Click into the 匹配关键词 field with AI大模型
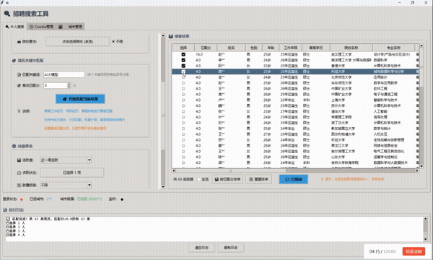This screenshot has height=260, width=433. pos(64,74)
